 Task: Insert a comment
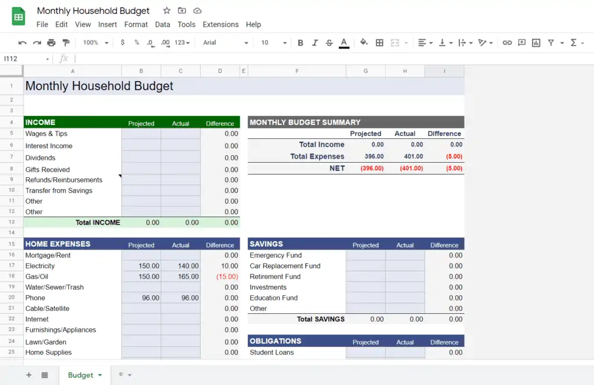point(521,42)
